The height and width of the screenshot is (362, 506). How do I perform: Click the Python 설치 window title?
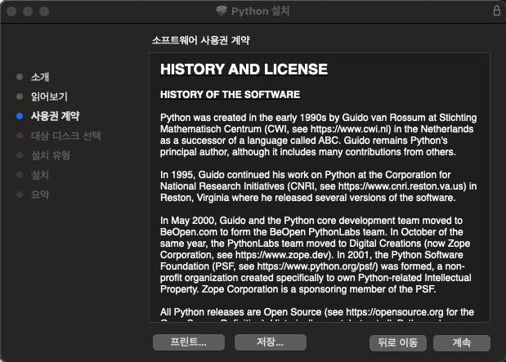pos(261,11)
